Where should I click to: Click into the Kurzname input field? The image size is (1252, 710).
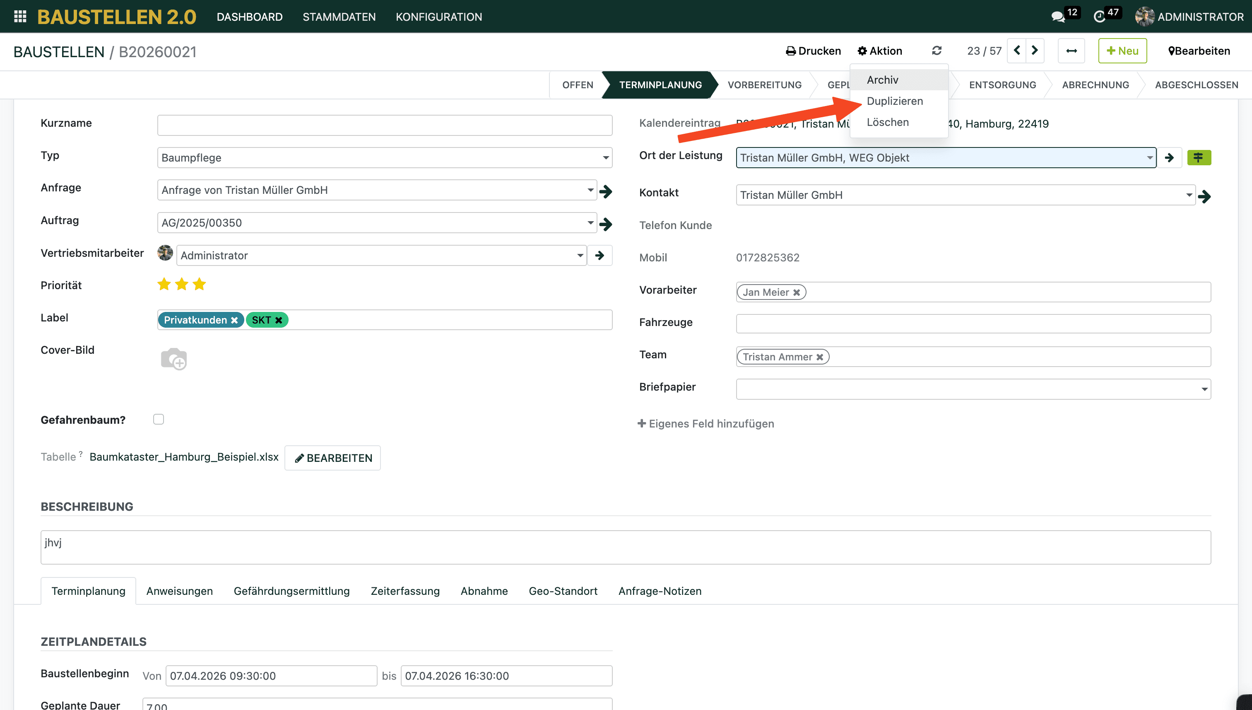(x=384, y=126)
